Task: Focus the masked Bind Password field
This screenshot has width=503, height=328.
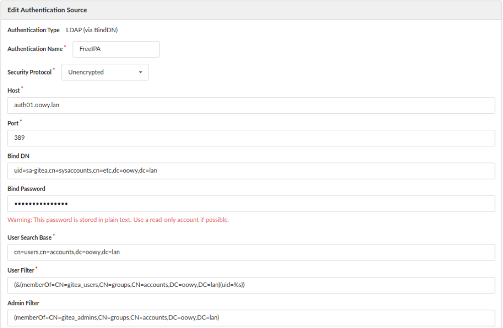Action: coord(251,204)
